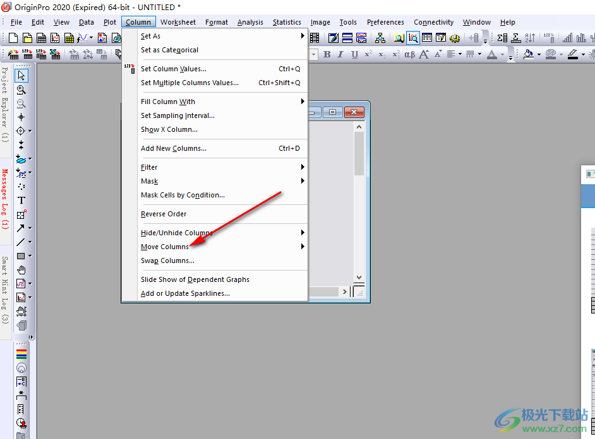Viewport: 595px width, 439px height.
Task: Click the Underline formatting button
Action: 354,54
